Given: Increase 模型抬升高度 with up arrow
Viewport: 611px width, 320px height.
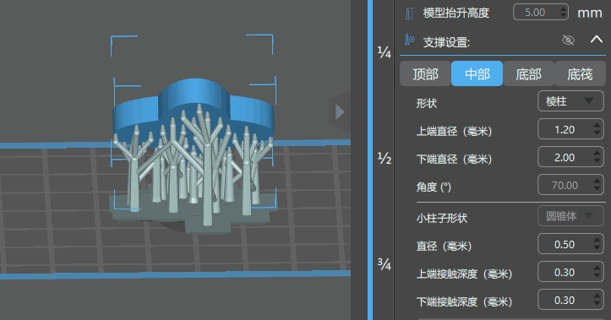Looking at the screenshot, I should 564,8.
